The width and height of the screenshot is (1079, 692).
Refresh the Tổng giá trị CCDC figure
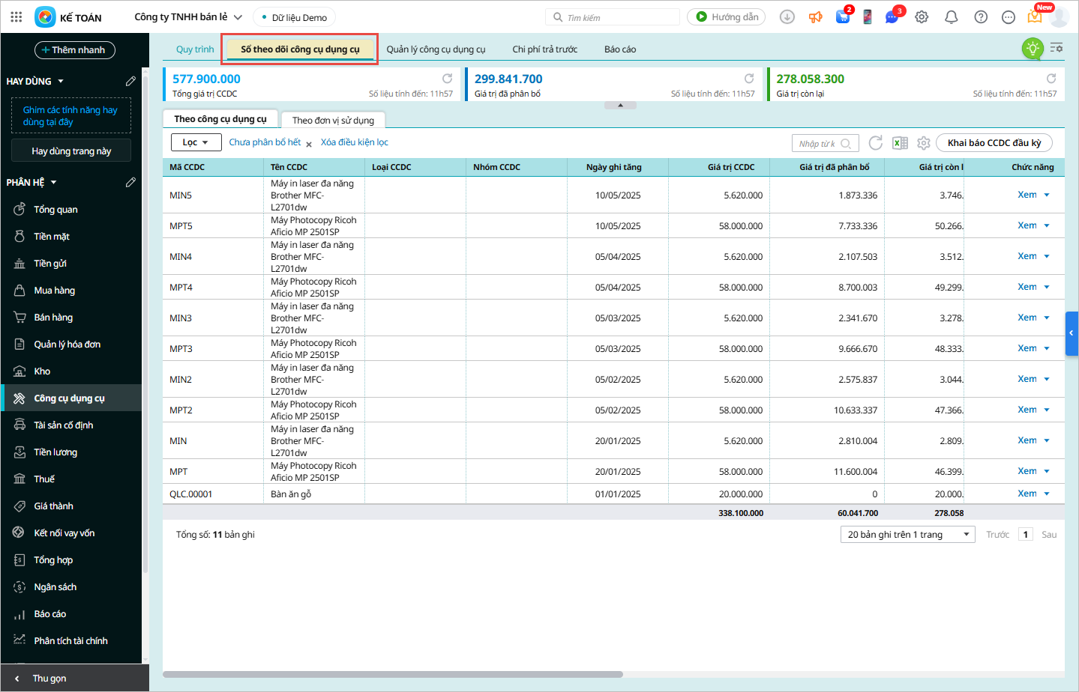point(448,79)
